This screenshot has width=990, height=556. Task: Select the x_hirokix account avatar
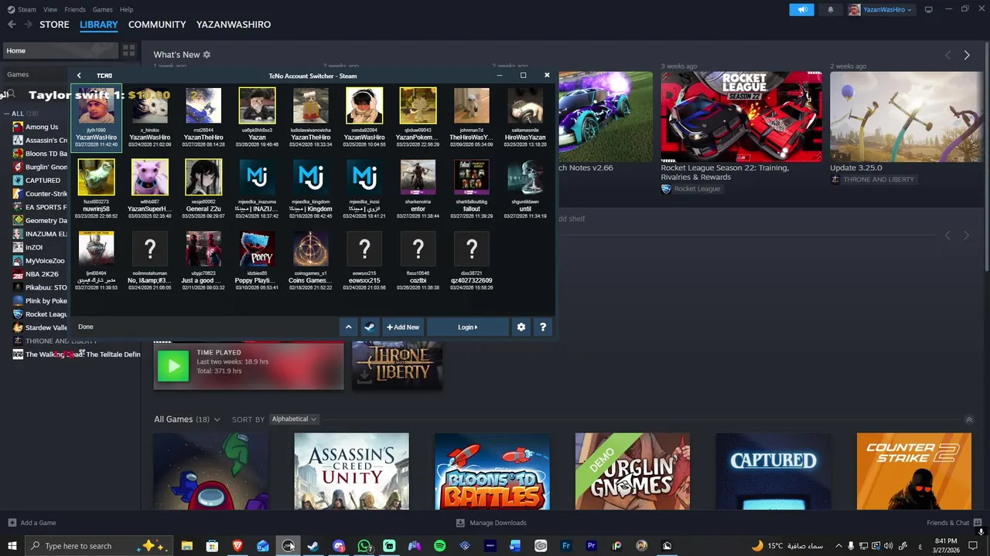[x=149, y=105]
